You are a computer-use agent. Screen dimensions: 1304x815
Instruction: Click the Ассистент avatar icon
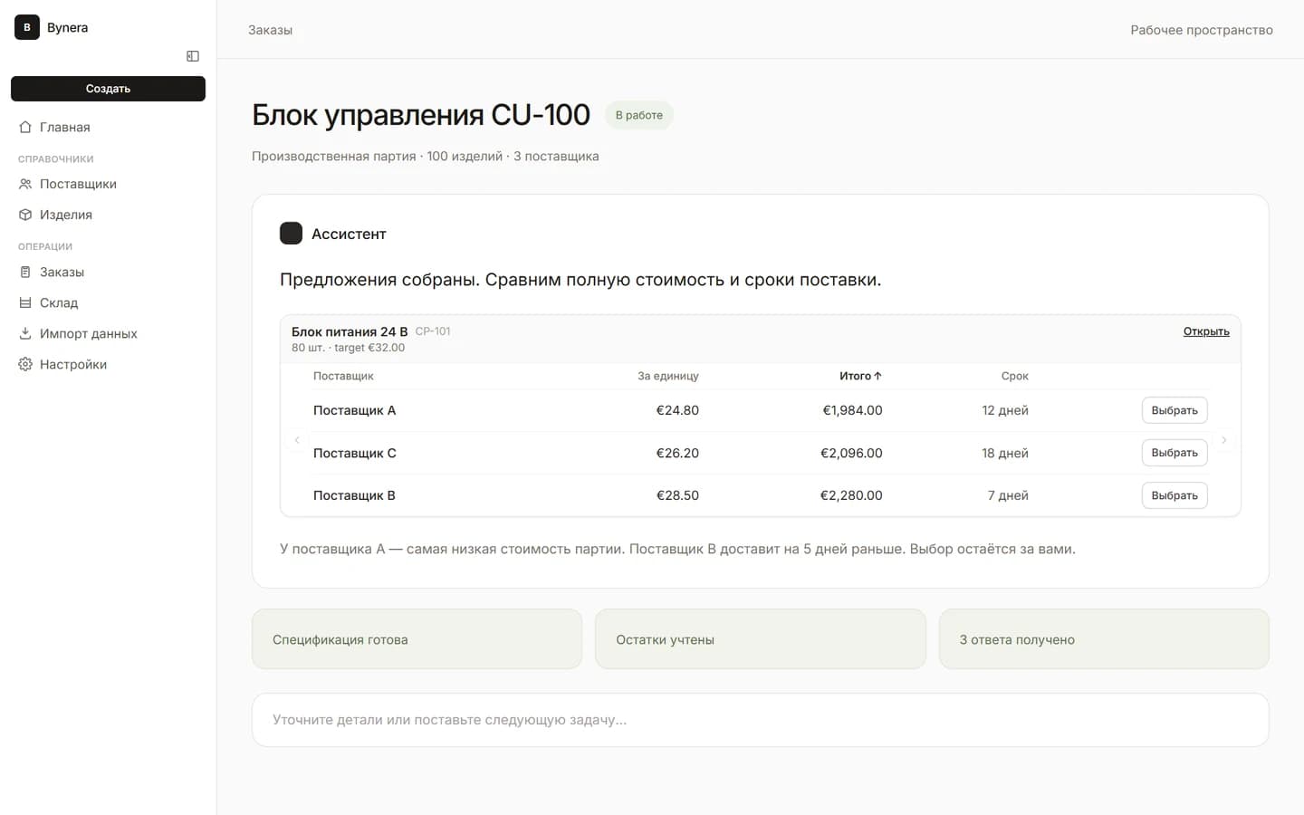pos(291,234)
